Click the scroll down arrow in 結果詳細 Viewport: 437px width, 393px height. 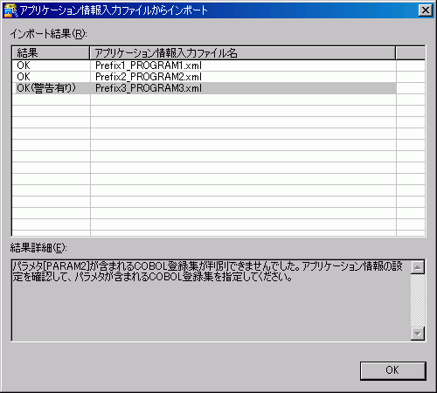418,334
